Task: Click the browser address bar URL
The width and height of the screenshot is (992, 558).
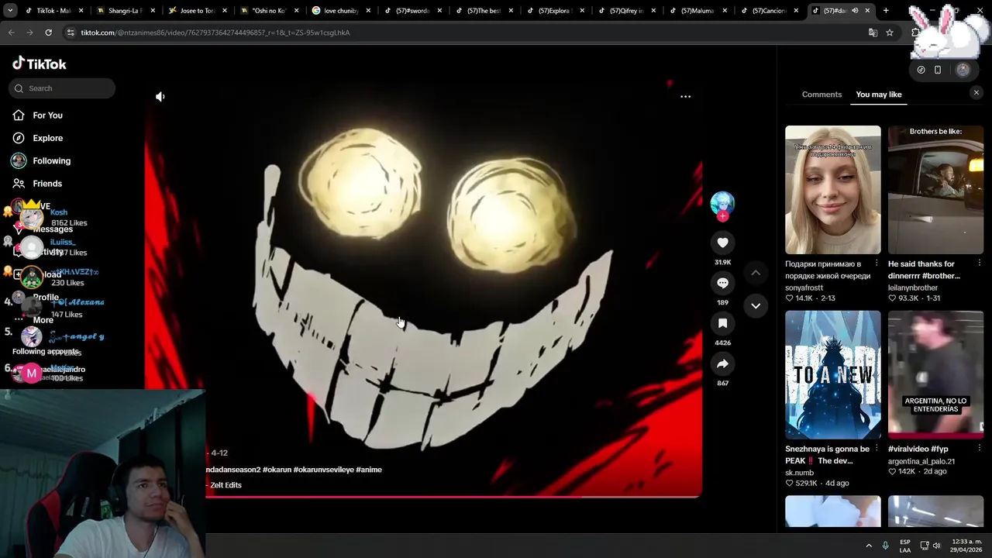Action: pyautogui.click(x=215, y=33)
